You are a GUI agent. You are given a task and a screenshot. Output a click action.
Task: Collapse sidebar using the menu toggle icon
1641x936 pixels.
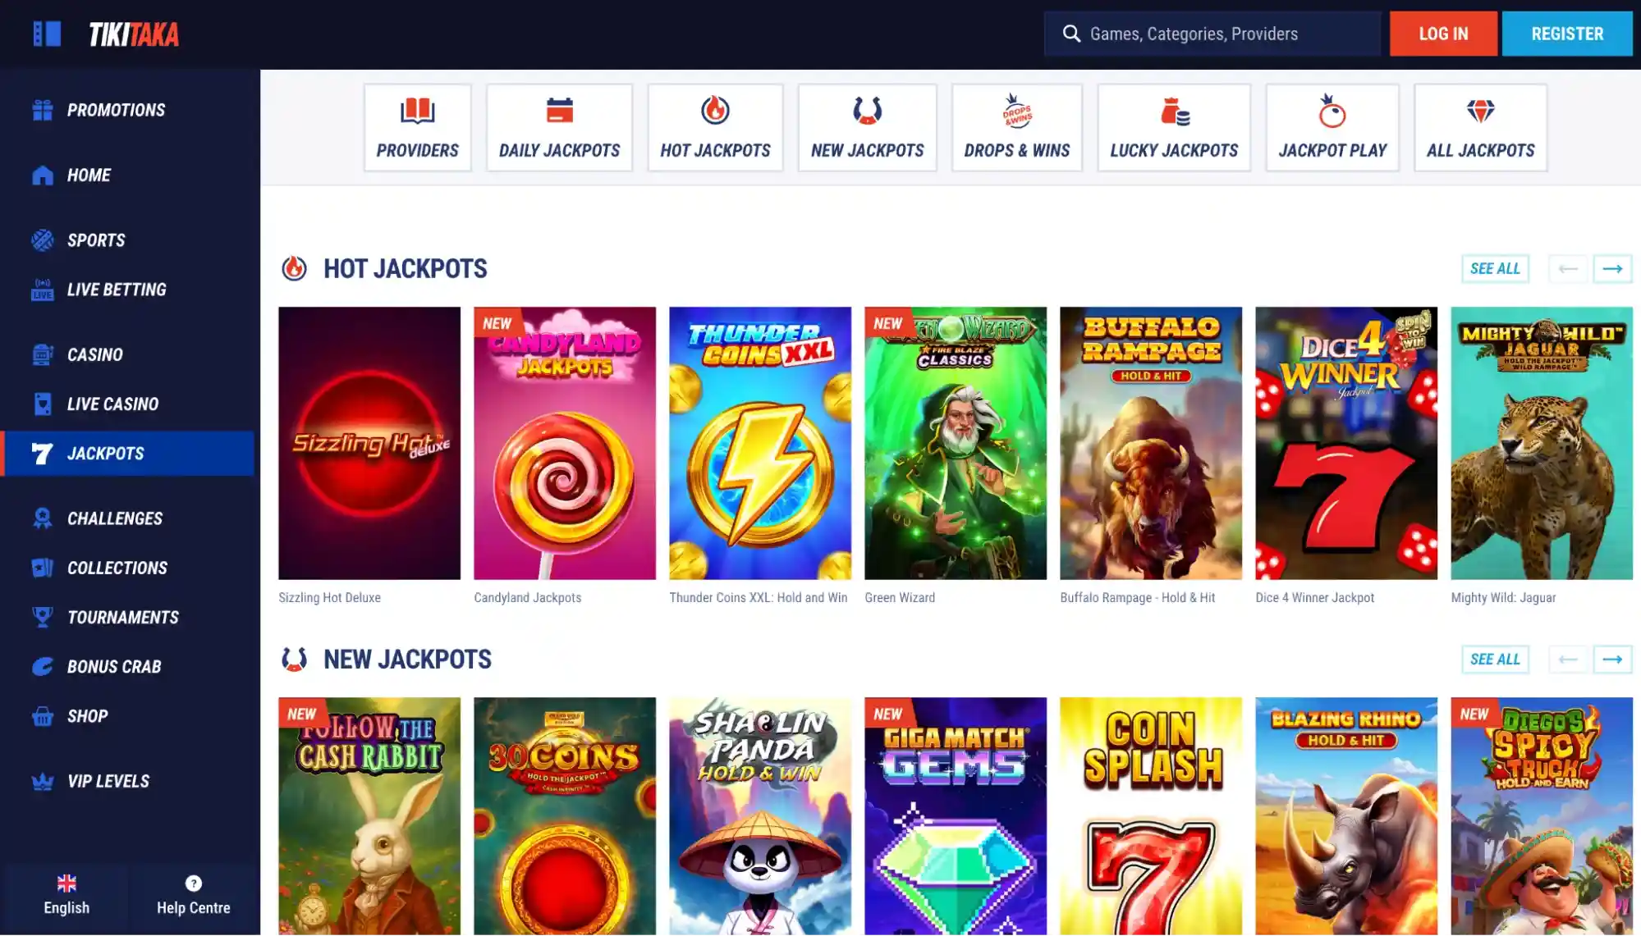coord(47,34)
